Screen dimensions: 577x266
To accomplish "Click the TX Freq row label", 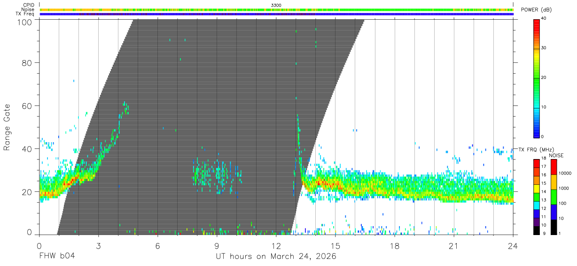I will pos(25,14).
